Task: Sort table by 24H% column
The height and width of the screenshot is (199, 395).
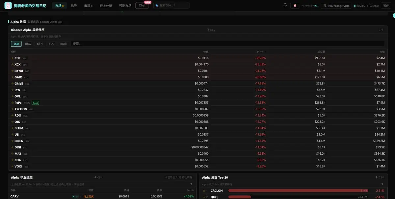Action: coord(261,52)
